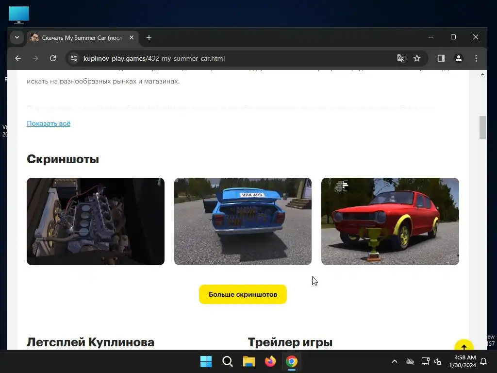The height and width of the screenshot is (373, 497).
Task: Maximize the Chrome window
Action: 453,37
